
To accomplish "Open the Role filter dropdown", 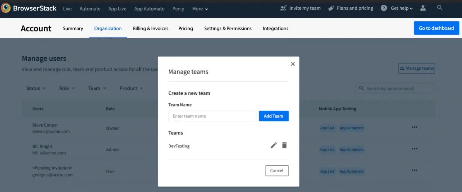I will click(x=67, y=88).
